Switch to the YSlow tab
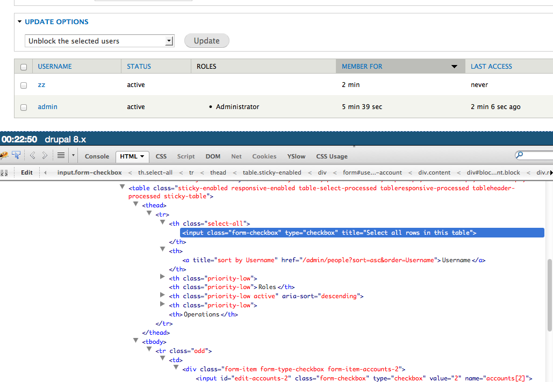The height and width of the screenshot is (382, 553). 296,156
